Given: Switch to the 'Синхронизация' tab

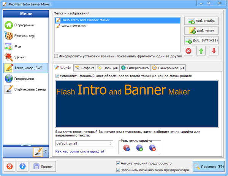Looking at the screenshot, I should click(168, 68).
